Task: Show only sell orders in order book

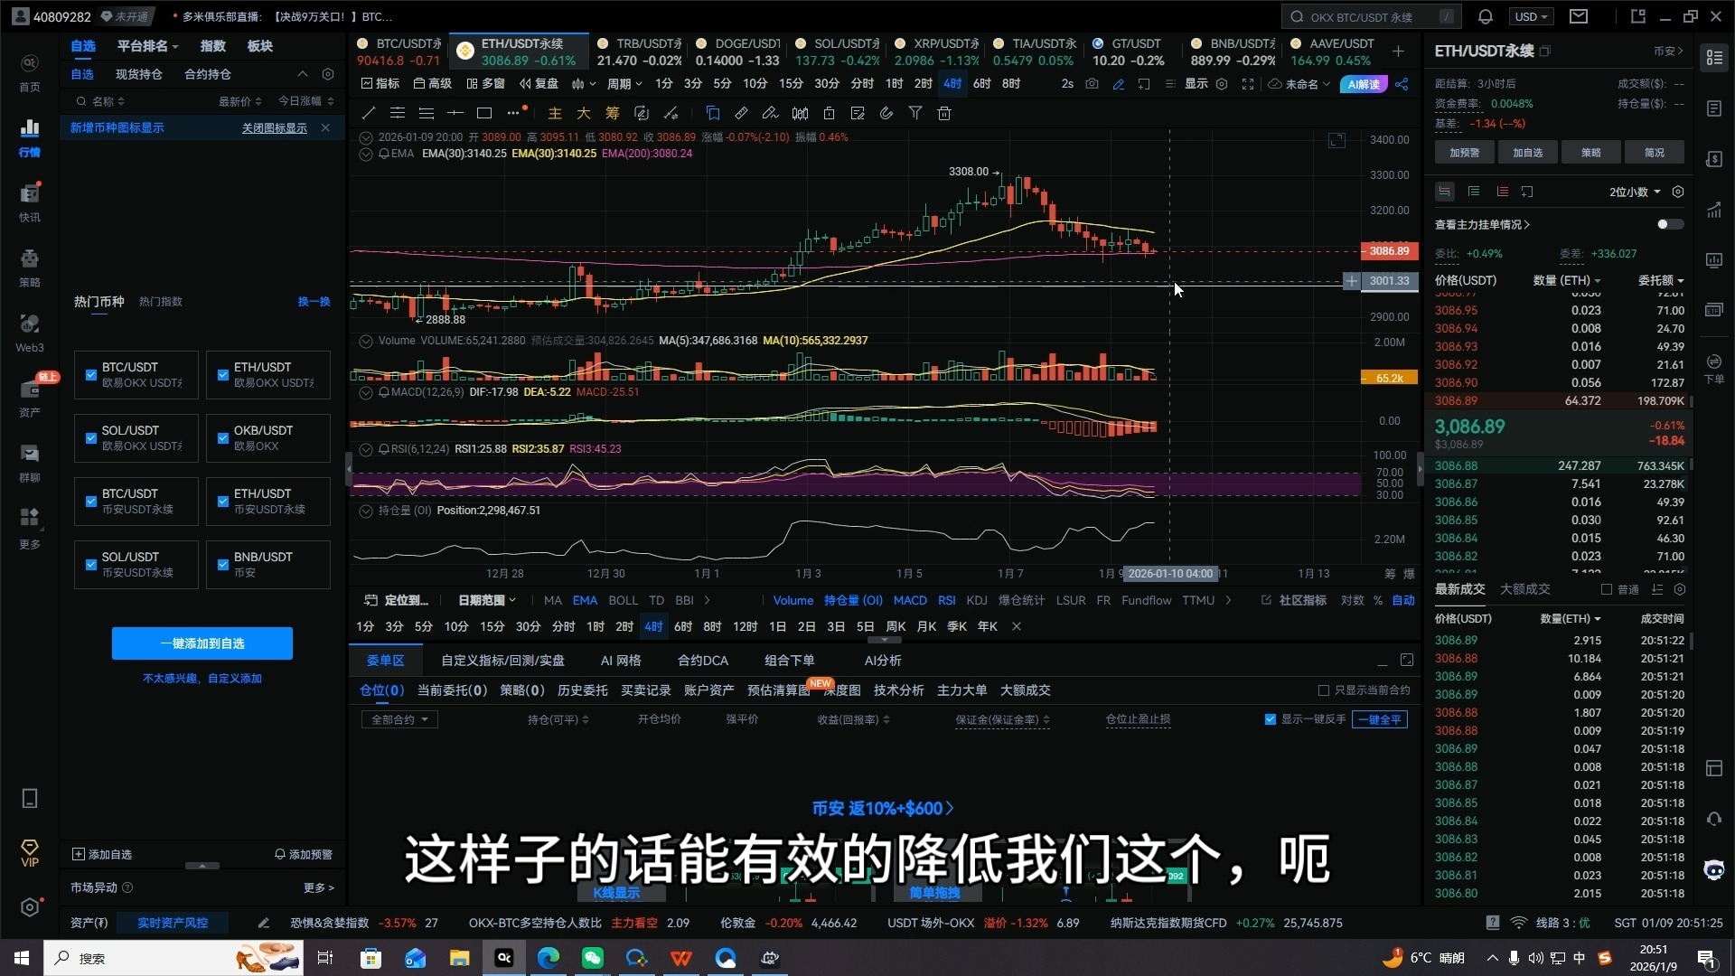Action: tap(1502, 192)
